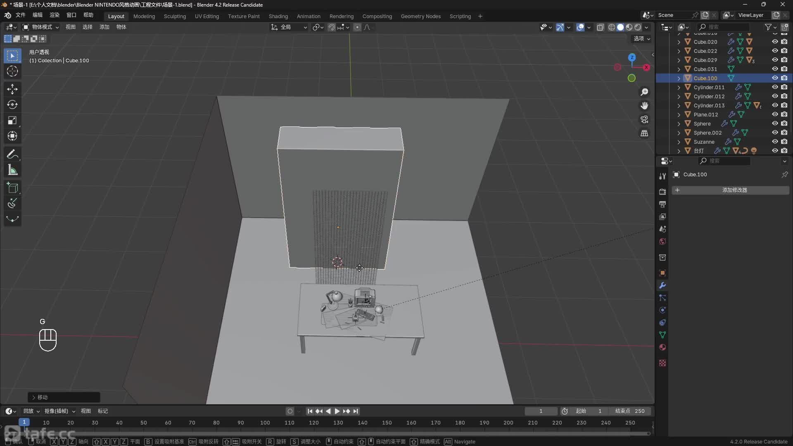
Task: Toggle visibility of Cylinder.011
Action: (775, 87)
